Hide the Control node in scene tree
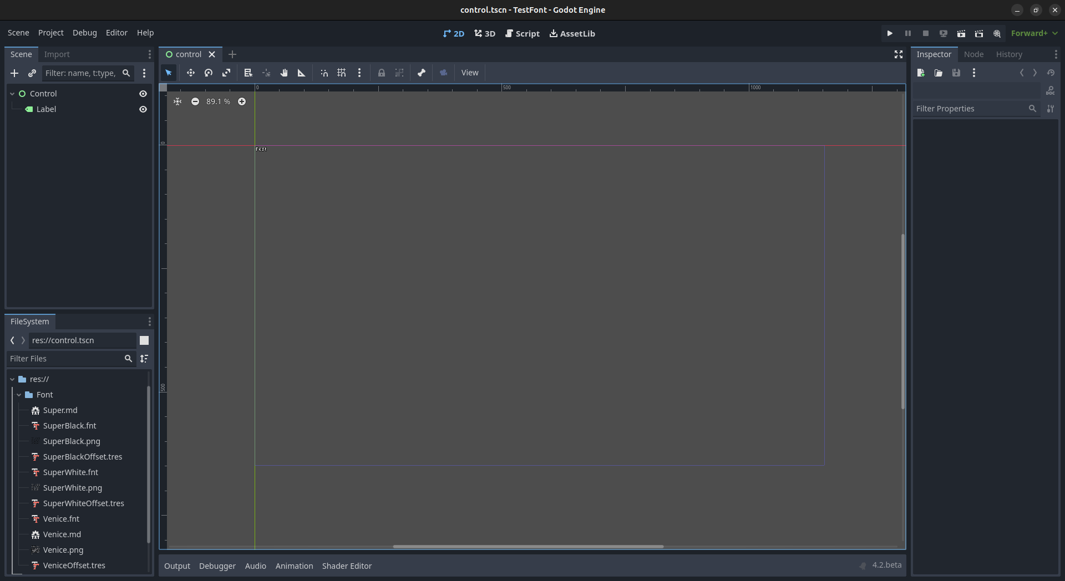Viewport: 1065px width, 581px height. click(143, 94)
